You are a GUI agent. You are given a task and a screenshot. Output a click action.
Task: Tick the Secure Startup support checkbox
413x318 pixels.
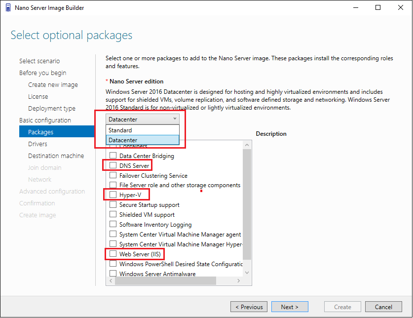[113, 204]
